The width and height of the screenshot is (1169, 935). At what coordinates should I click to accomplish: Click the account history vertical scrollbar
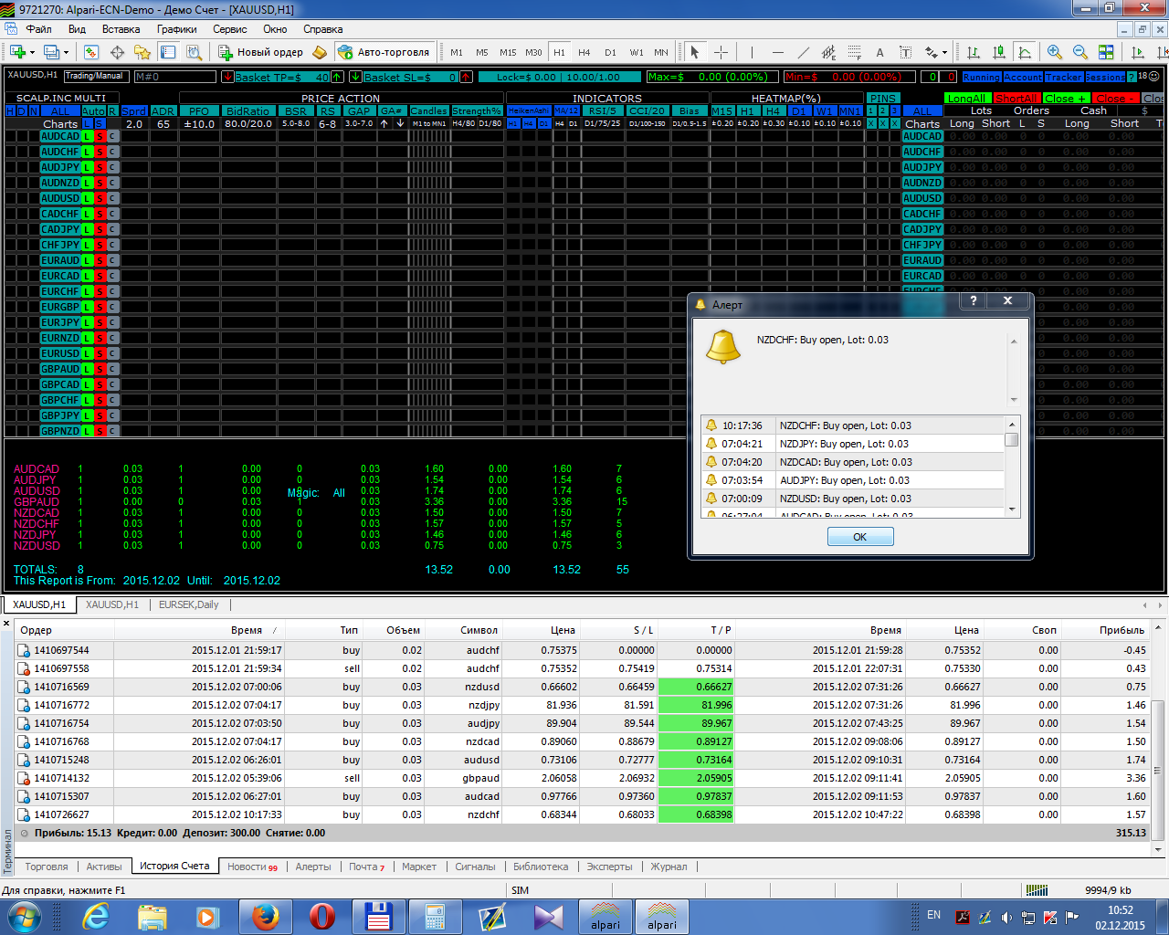coord(1158,739)
